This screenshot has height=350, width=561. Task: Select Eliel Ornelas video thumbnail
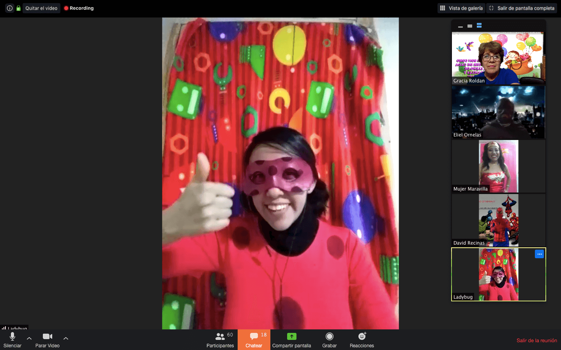pos(498,112)
